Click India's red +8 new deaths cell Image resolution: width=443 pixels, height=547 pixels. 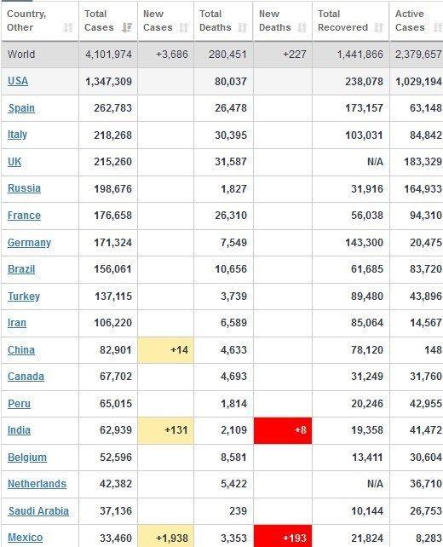[x=283, y=430]
